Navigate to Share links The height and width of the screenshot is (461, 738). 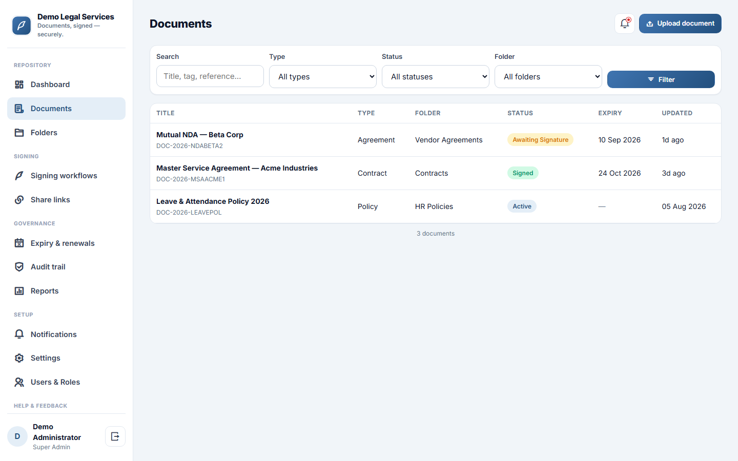(66, 200)
